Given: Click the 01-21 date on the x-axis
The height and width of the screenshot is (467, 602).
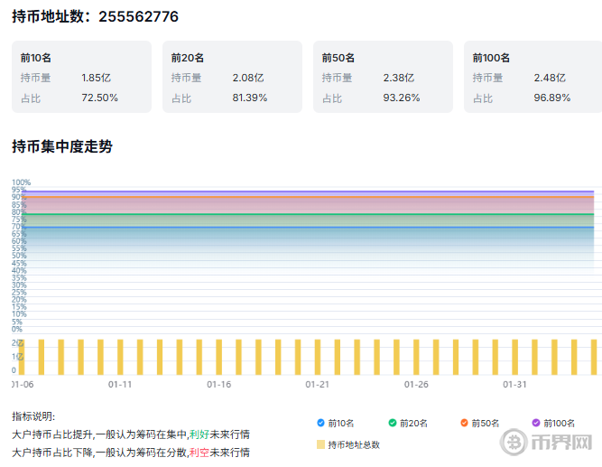Looking at the screenshot, I should pyautogui.click(x=317, y=384).
